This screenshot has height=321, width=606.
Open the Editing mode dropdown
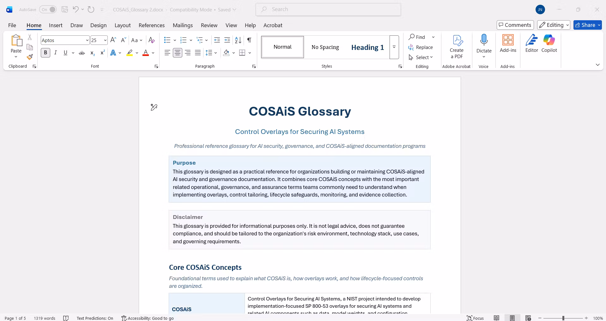(554, 25)
